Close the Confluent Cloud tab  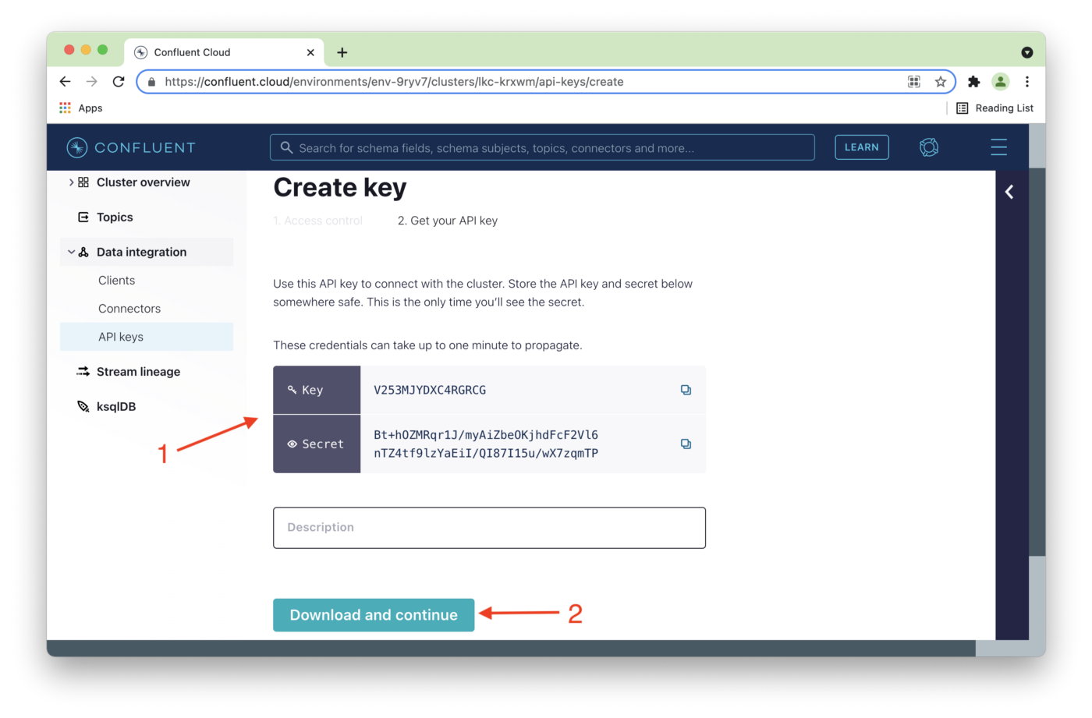pyautogui.click(x=310, y=52)
